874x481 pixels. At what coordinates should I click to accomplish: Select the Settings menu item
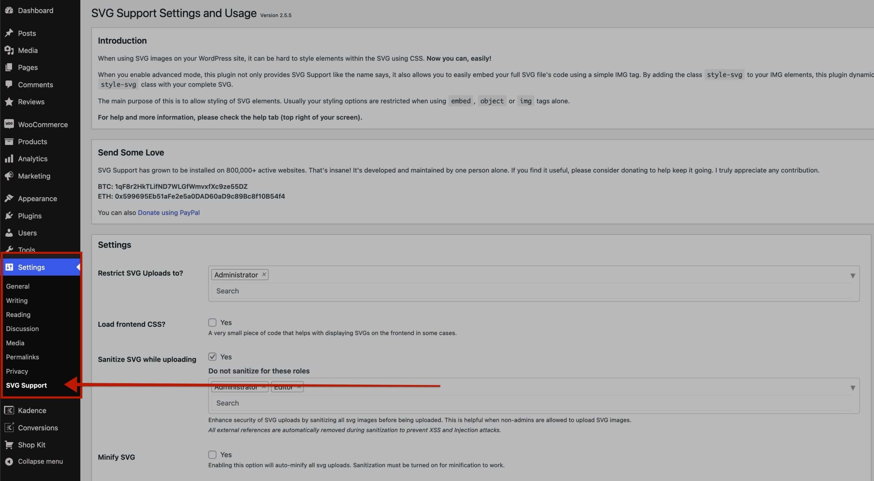pyautogui.click(x=40, y=267)
